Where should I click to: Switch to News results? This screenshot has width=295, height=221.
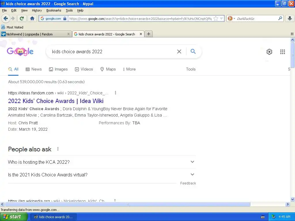(34, 69)
